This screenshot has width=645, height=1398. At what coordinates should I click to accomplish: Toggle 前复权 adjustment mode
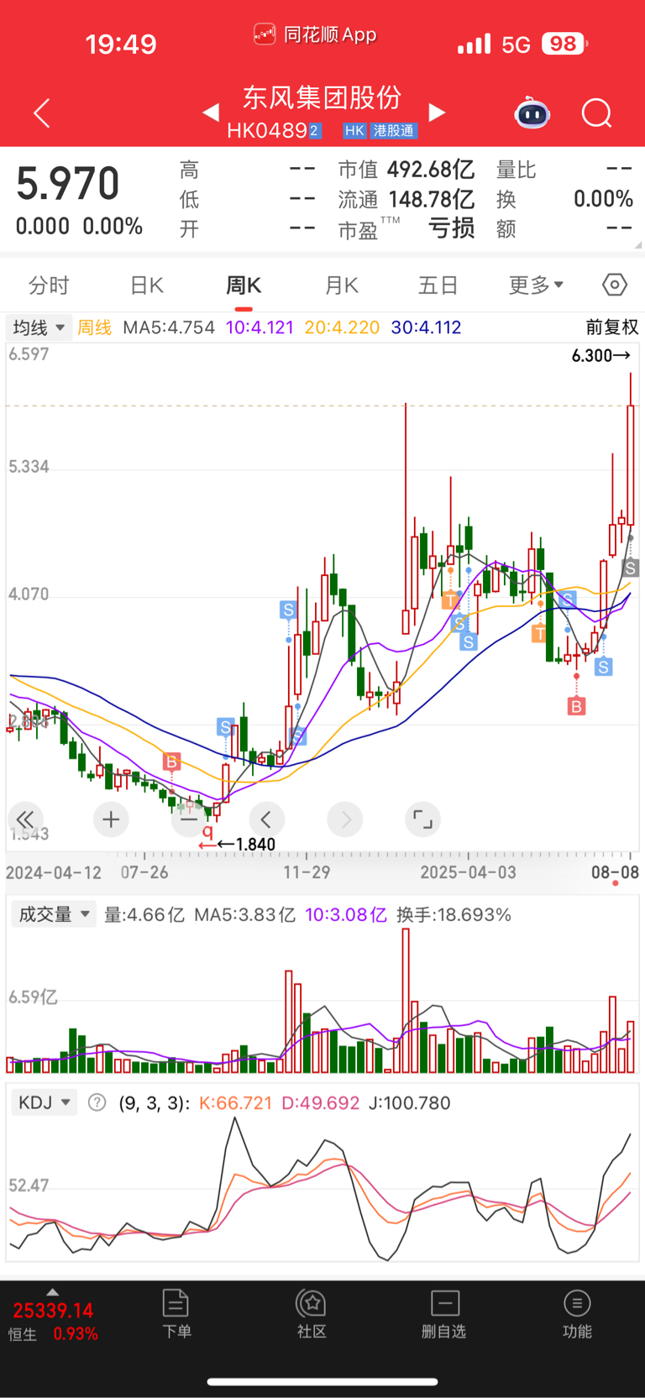pyautogui.click(x=612, y=327)
